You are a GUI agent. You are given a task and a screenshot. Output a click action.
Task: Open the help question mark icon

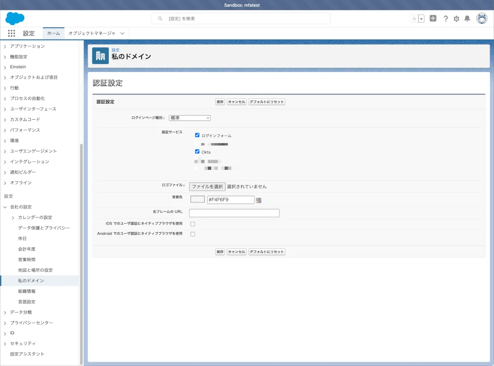pyautogui.click(x=445, y=19)
